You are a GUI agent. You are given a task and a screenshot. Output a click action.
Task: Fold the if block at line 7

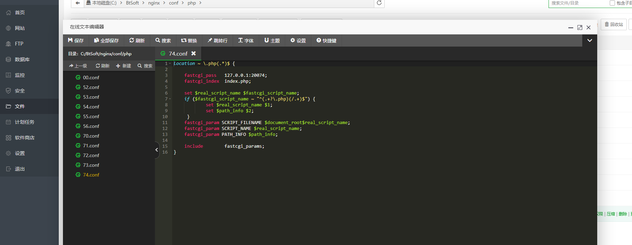[x=170, y=99]
